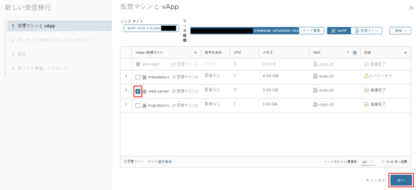Click the 1 - 4 / 4 results text
The width and height of the screenshot is (416, 190).
click(395, 162)
